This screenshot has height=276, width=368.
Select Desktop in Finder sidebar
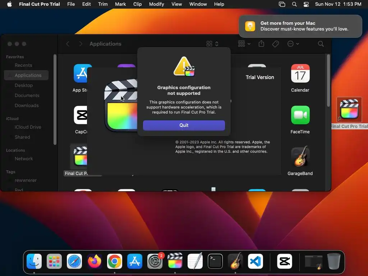tap(23, 86)
